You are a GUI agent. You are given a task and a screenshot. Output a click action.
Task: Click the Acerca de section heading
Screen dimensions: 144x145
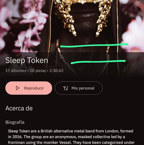pyautogui.click(x=19, y=108)
